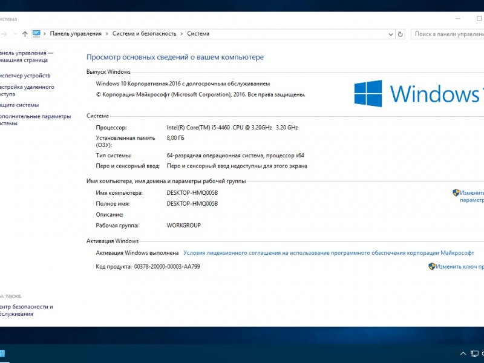Select product ID 00378-20000-00003-AA799

point(167,266)
